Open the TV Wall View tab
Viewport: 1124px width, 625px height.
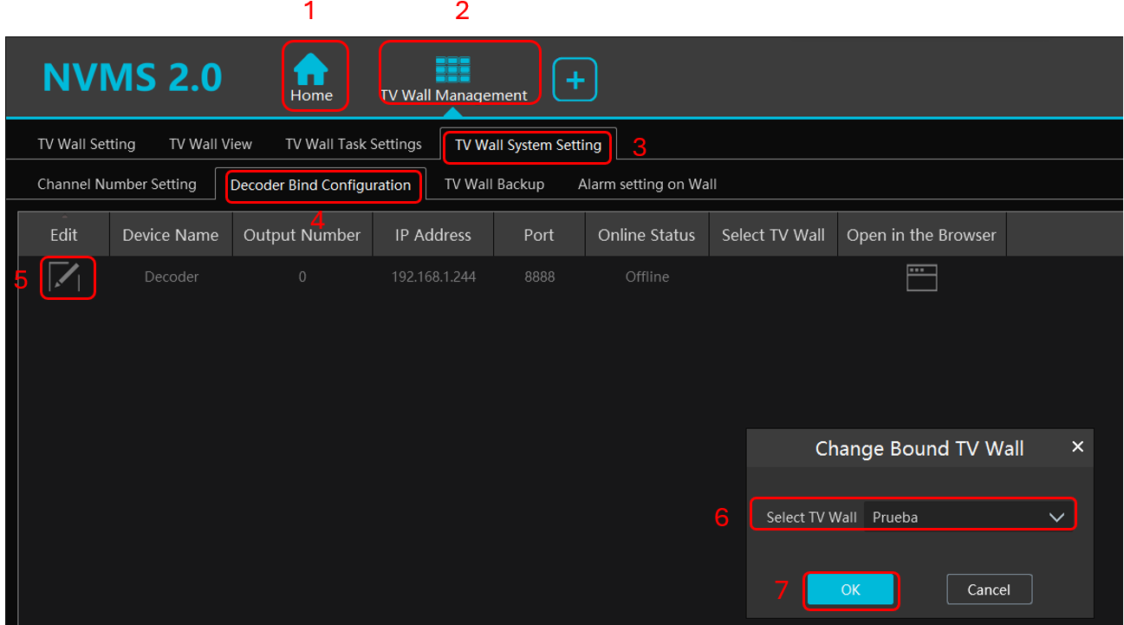pos(211,144)
